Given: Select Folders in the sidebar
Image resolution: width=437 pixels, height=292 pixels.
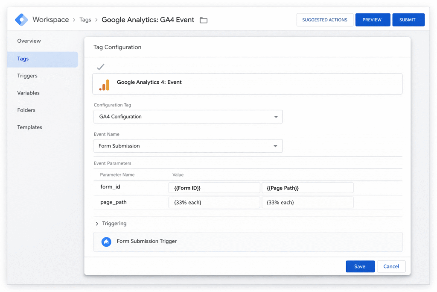Looking at the screenshot, I should point(26,110).
